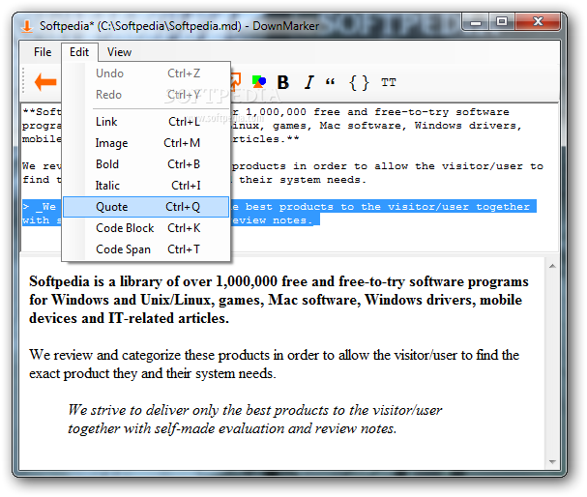Image resolution: width=587 pixels, height=497 pixels.
Task: Click the italic 'We strive to deliver' blockquote
Action: [x=254, y=419]
